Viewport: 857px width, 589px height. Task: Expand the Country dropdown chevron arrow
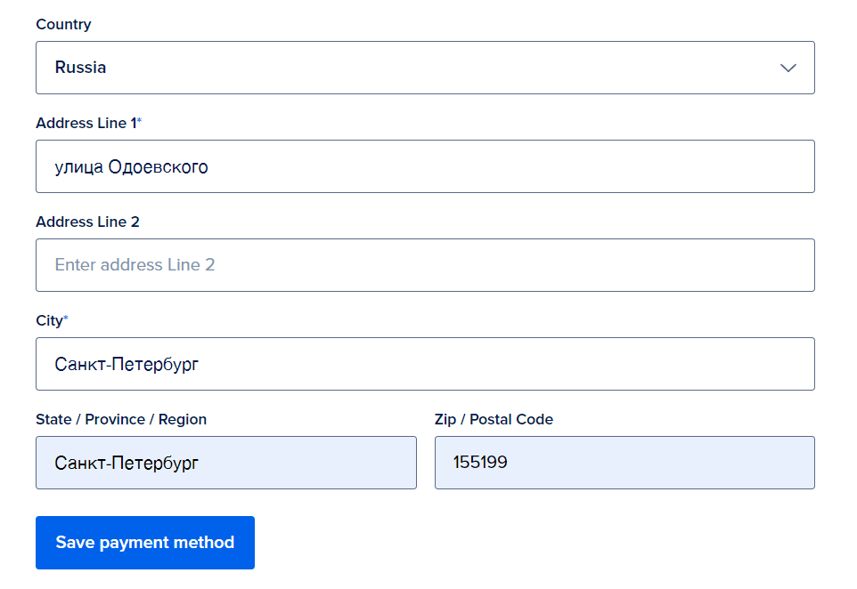tap(788, 68)
